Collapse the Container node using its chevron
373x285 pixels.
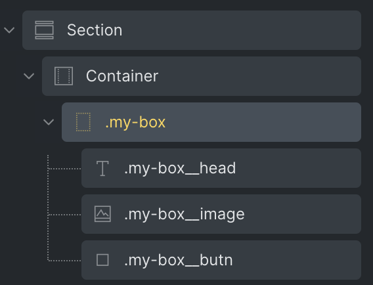tap(29, 76)
